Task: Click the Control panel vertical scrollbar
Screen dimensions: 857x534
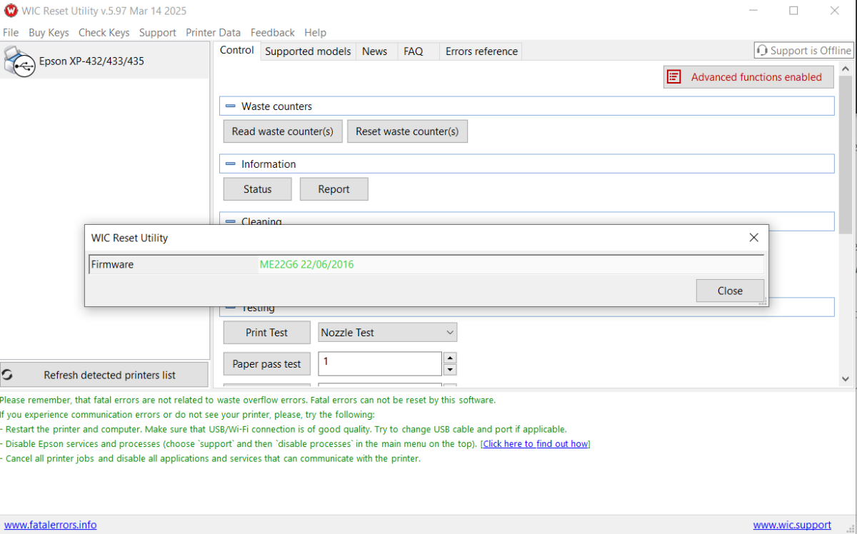Action: click(x=846, y=224)
